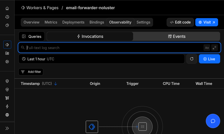Refresh the log results
Viewport: 224px width, 134px height.
191,59
